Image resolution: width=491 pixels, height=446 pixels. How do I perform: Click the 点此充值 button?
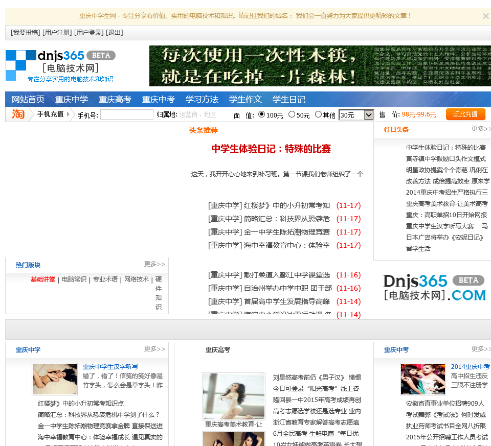point(465,114)
